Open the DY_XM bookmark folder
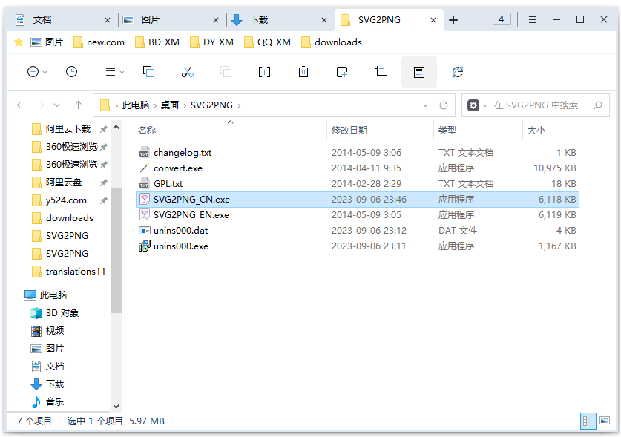Screen dimensions: 621x437 click(x=211, y=42)
